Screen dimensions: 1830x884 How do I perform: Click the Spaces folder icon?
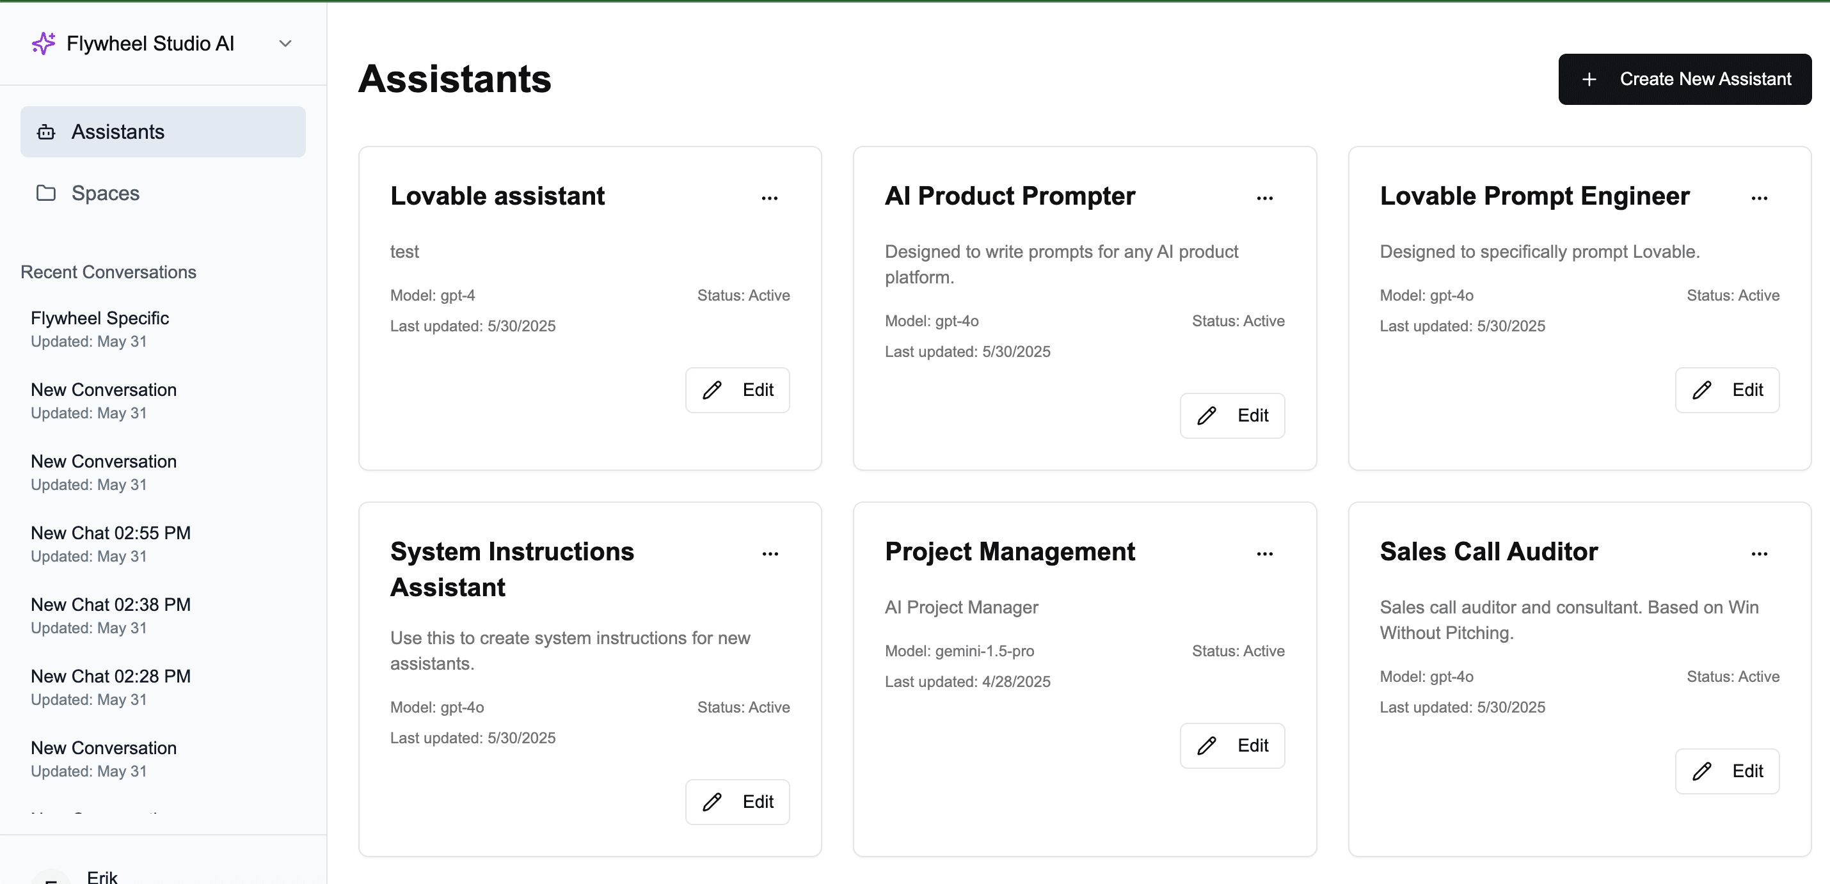(45, 193)
